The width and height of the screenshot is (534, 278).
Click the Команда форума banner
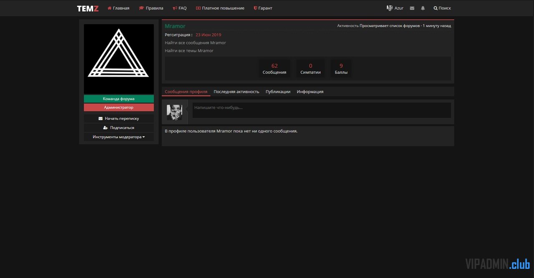pyautogui.click(x=119, y=99)
